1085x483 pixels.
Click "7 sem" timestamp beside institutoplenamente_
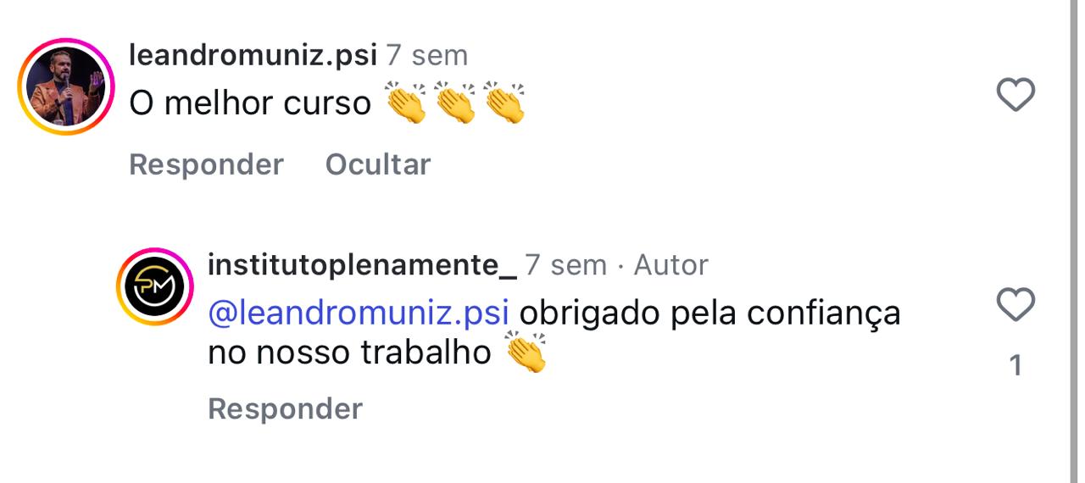click(x=566, y=265)
